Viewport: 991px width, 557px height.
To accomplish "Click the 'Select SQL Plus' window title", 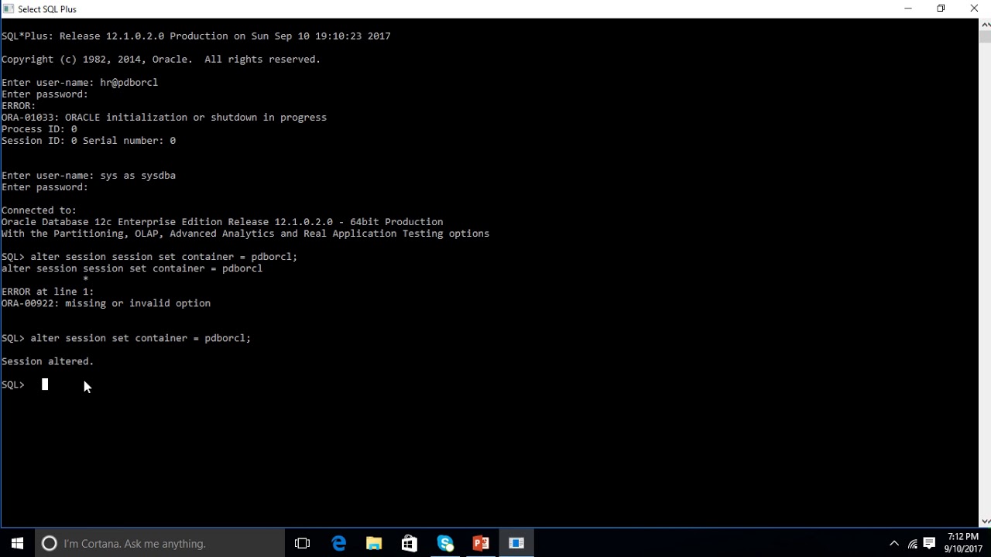I will 47,9.
